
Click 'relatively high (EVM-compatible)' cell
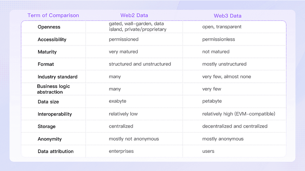coord(239,114)
